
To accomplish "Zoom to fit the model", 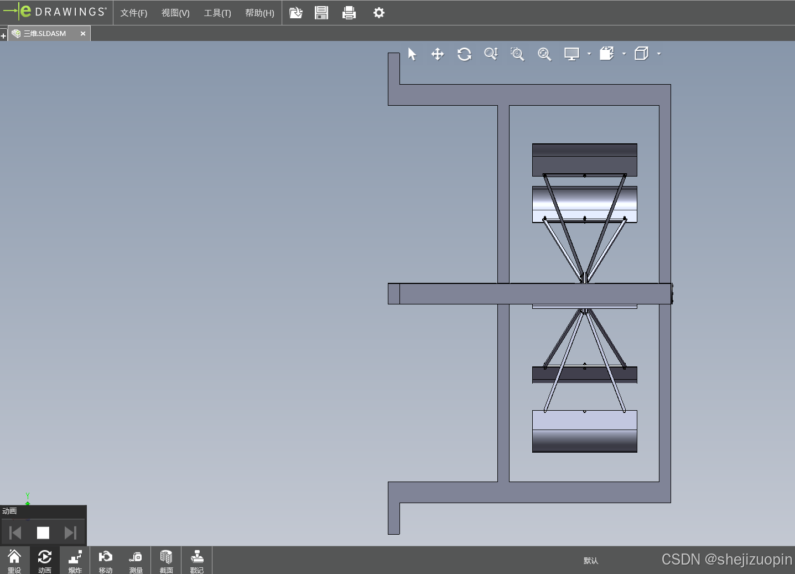I will 544,54.
